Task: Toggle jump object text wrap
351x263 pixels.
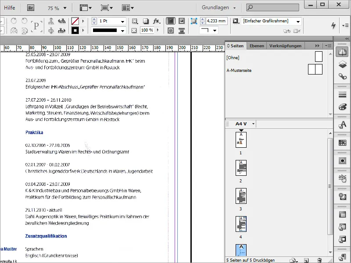Action: click(182, 30)
